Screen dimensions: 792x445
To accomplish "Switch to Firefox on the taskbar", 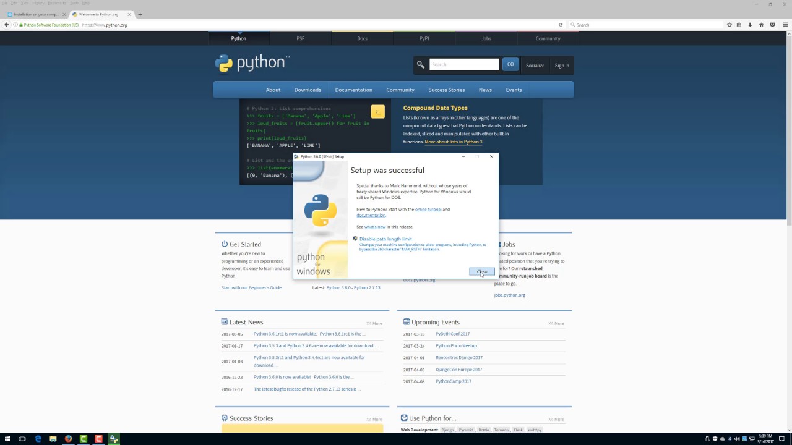I will pyautogui.click(x=68, y=439).
